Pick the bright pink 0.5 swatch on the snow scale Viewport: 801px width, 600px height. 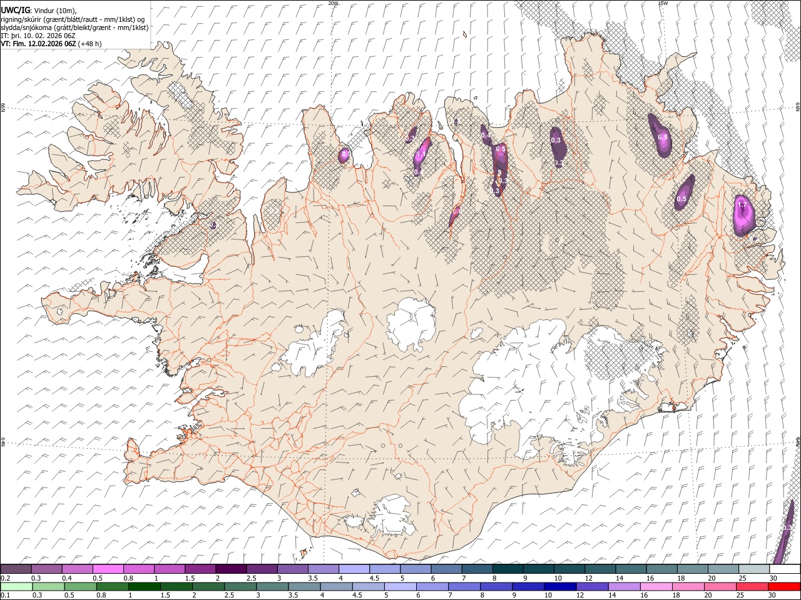(108, 569)
